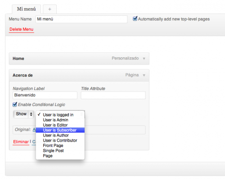Image resolution: width=225 pixels, height=179 pixels.
Task: Expand the Home menu item arrow
Action: tap(144, 59)
